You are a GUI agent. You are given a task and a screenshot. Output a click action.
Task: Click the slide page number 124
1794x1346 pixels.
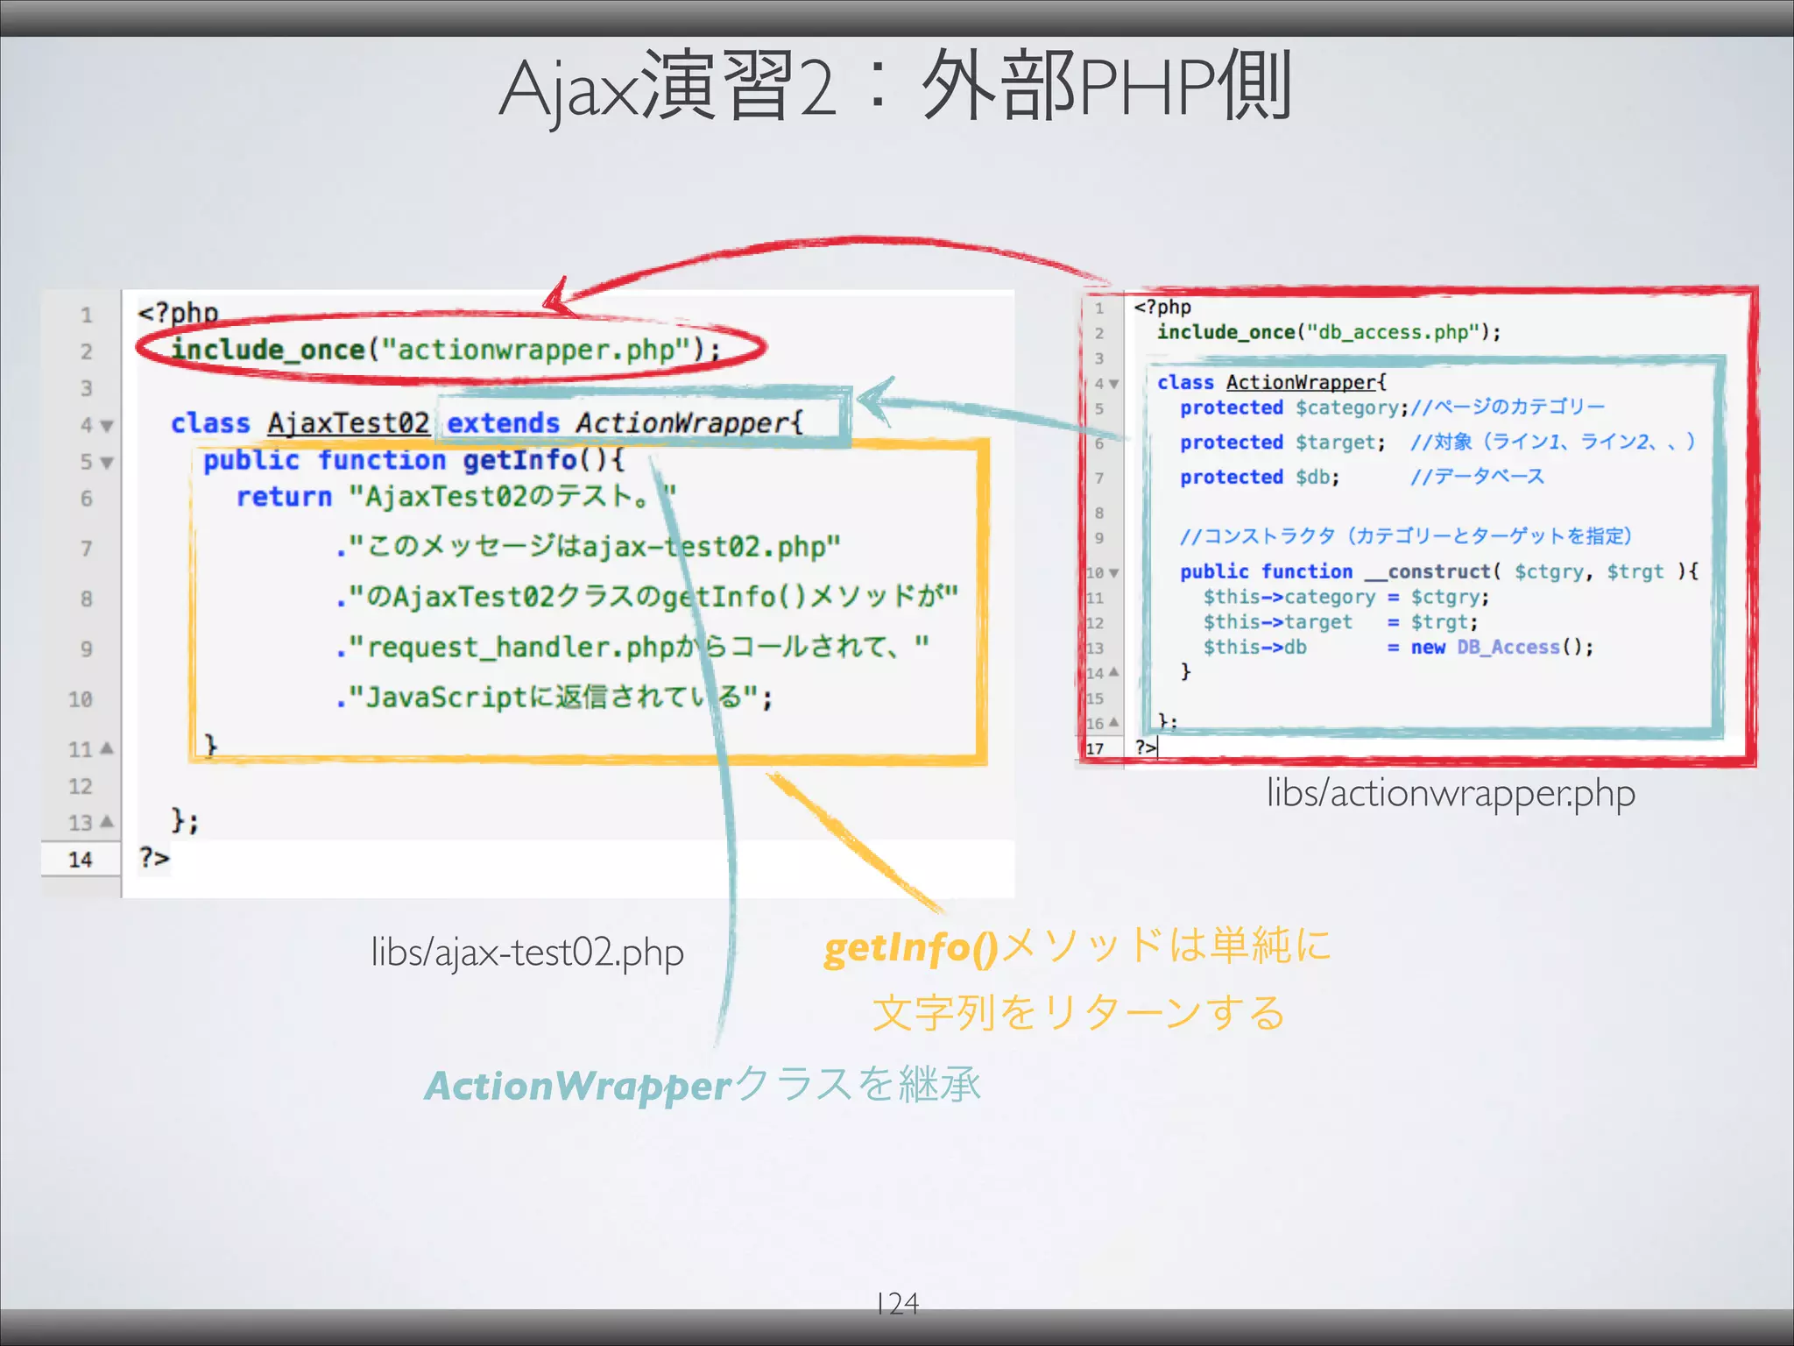click(897, 1304)
